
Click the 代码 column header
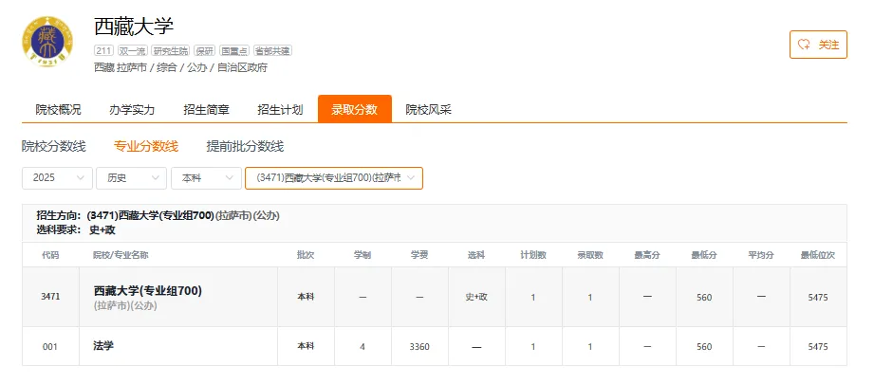50,255
